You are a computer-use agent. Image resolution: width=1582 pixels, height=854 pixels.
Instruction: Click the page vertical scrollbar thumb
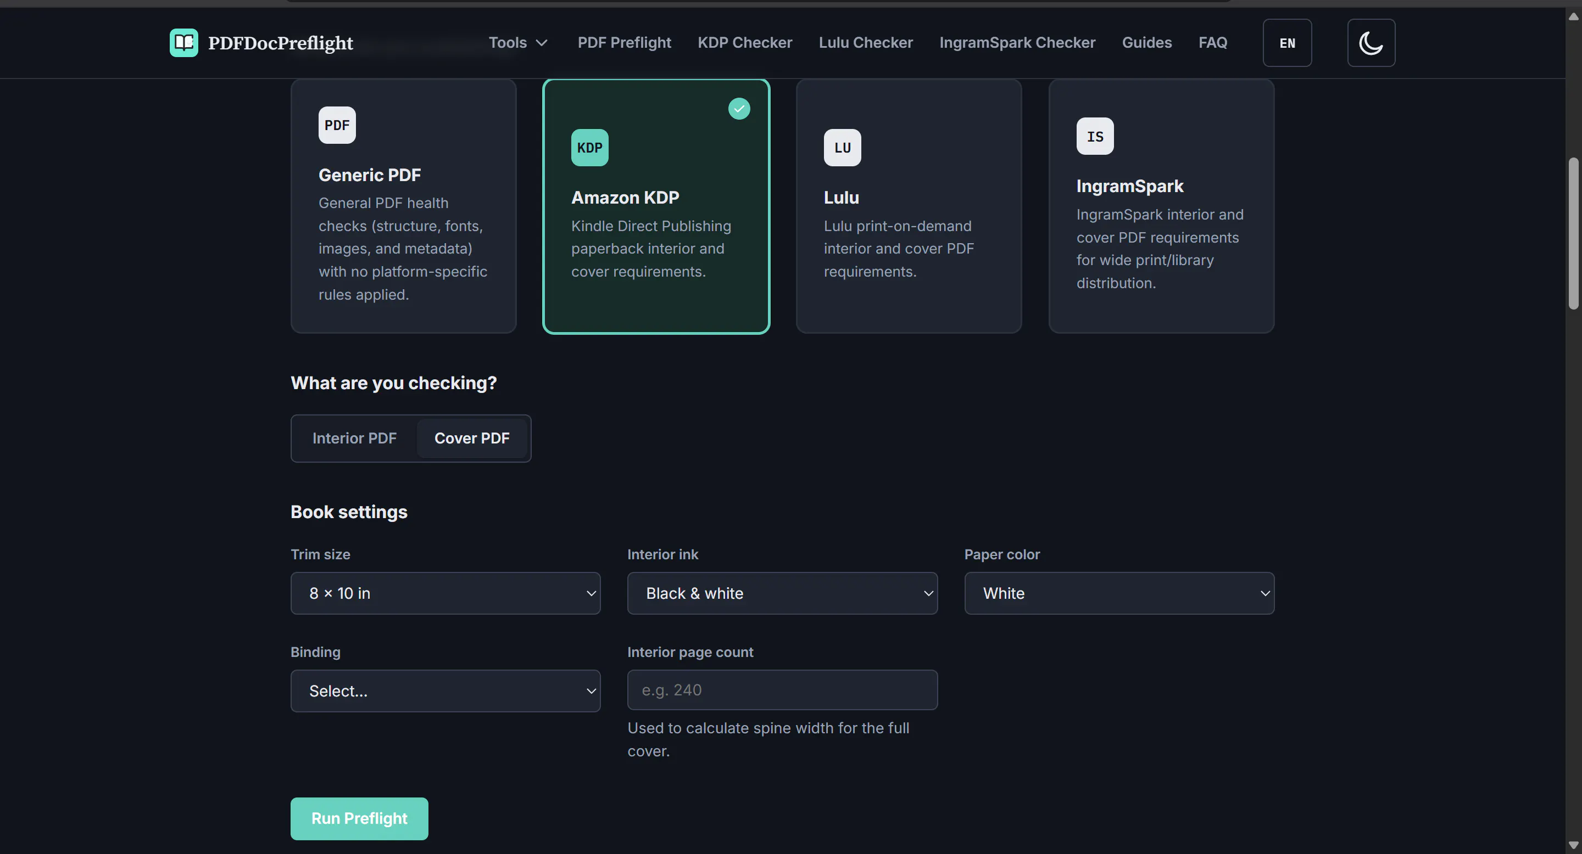click(1573, 233)
